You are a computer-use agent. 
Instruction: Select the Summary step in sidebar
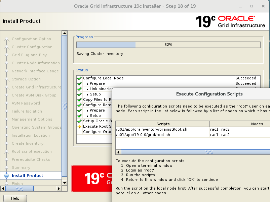point(21,167)
